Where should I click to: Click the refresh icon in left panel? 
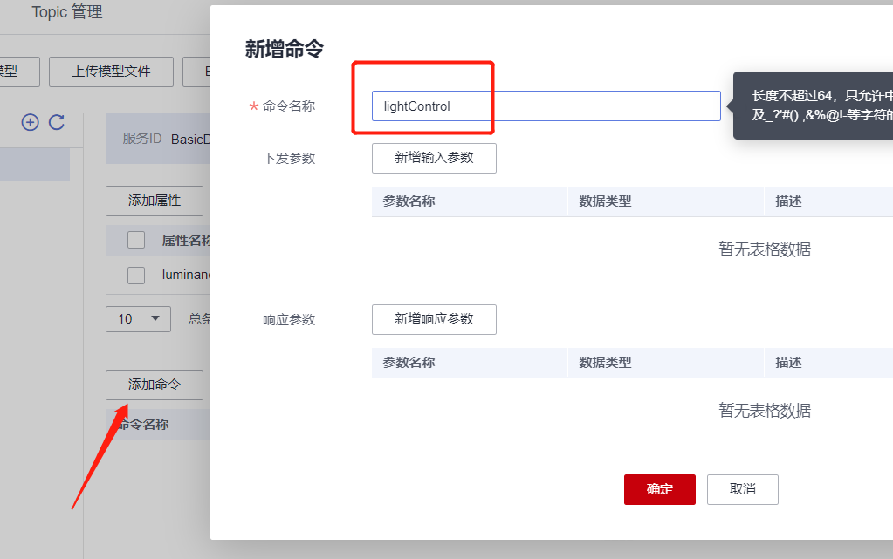click(57, 123)
